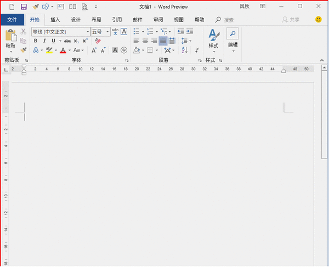This screenshot has width=329, height=267.
Task: Toggle Italic formatting
Action: 44,41
